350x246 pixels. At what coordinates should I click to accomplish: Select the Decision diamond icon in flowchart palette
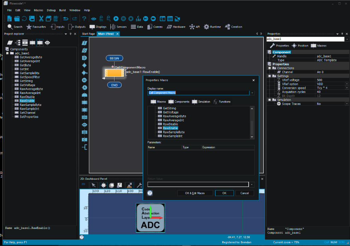pyautogui.click(x=84, y=65)
